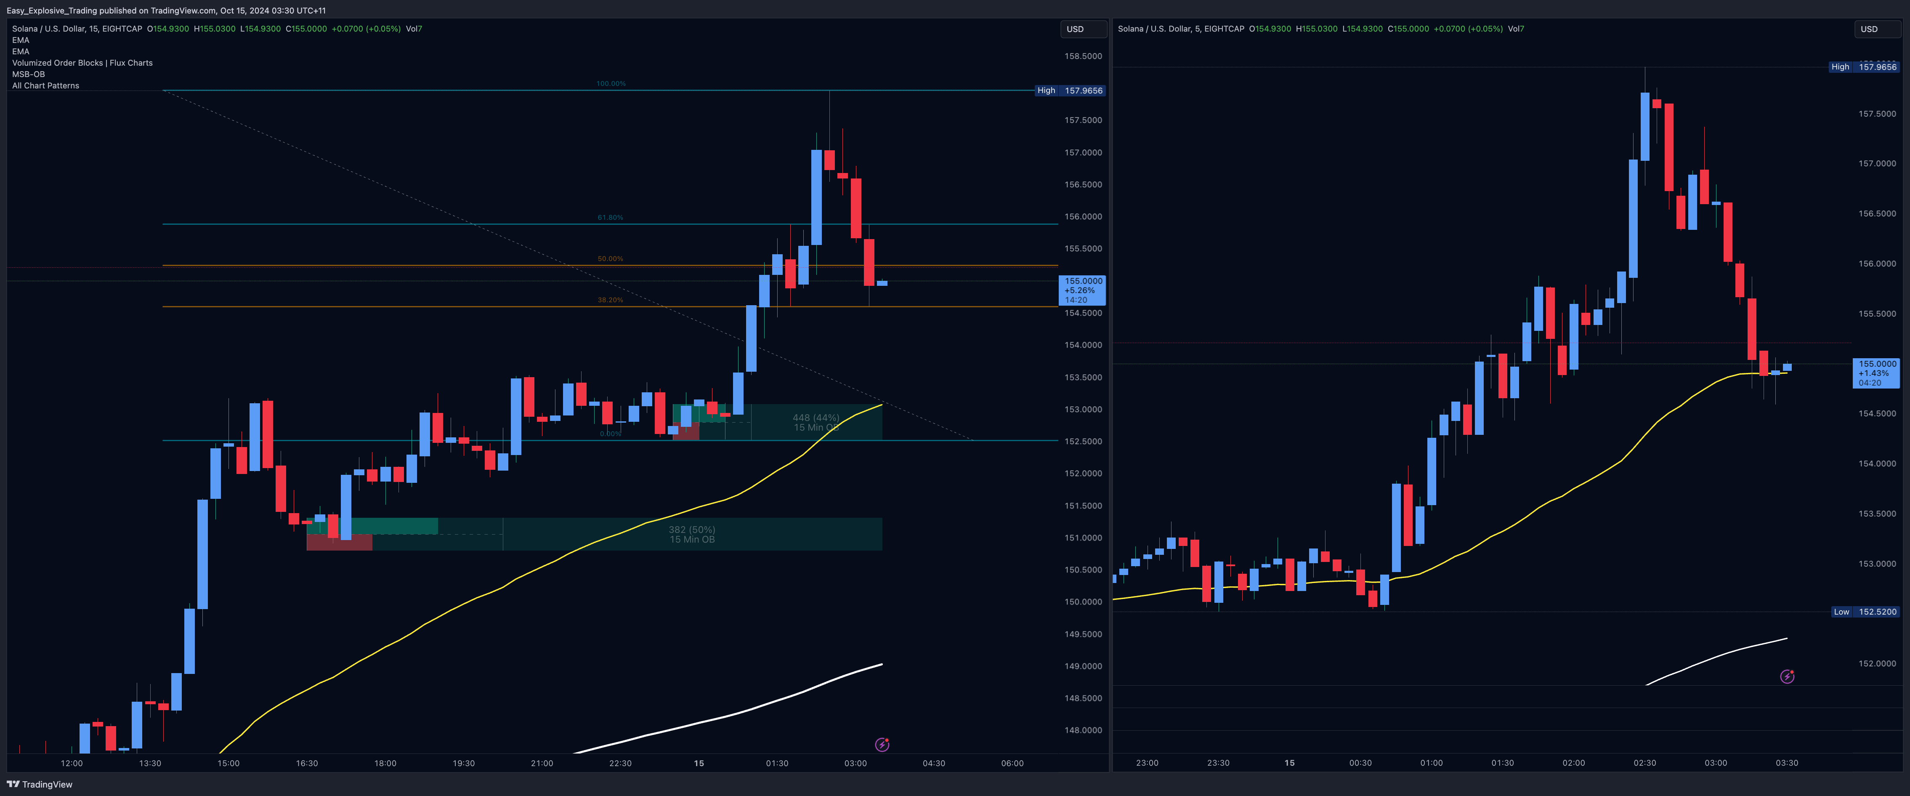Click the High 157.9656 price tag on the right chart

[x=1863, y=67]
